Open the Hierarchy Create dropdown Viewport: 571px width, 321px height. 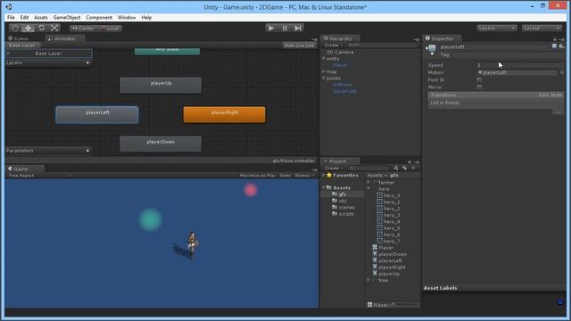click(333, 45)
